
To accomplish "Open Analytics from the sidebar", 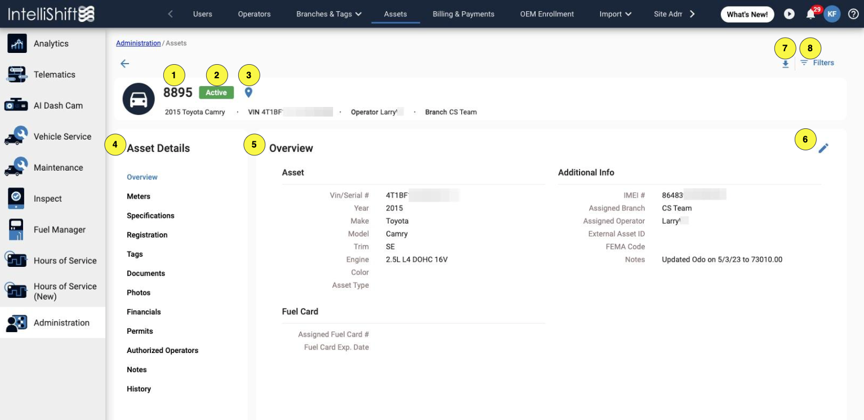I will 51,43.
